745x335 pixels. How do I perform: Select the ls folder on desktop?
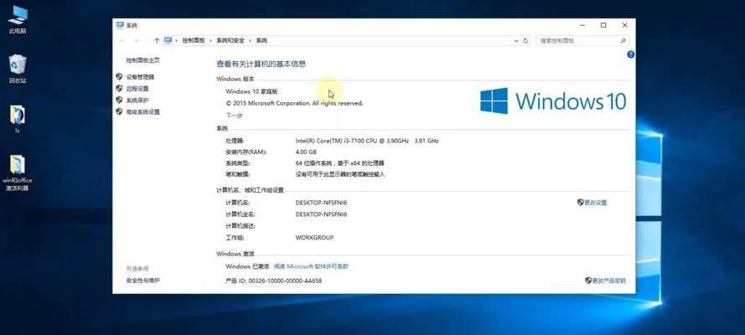pos(18,119)
